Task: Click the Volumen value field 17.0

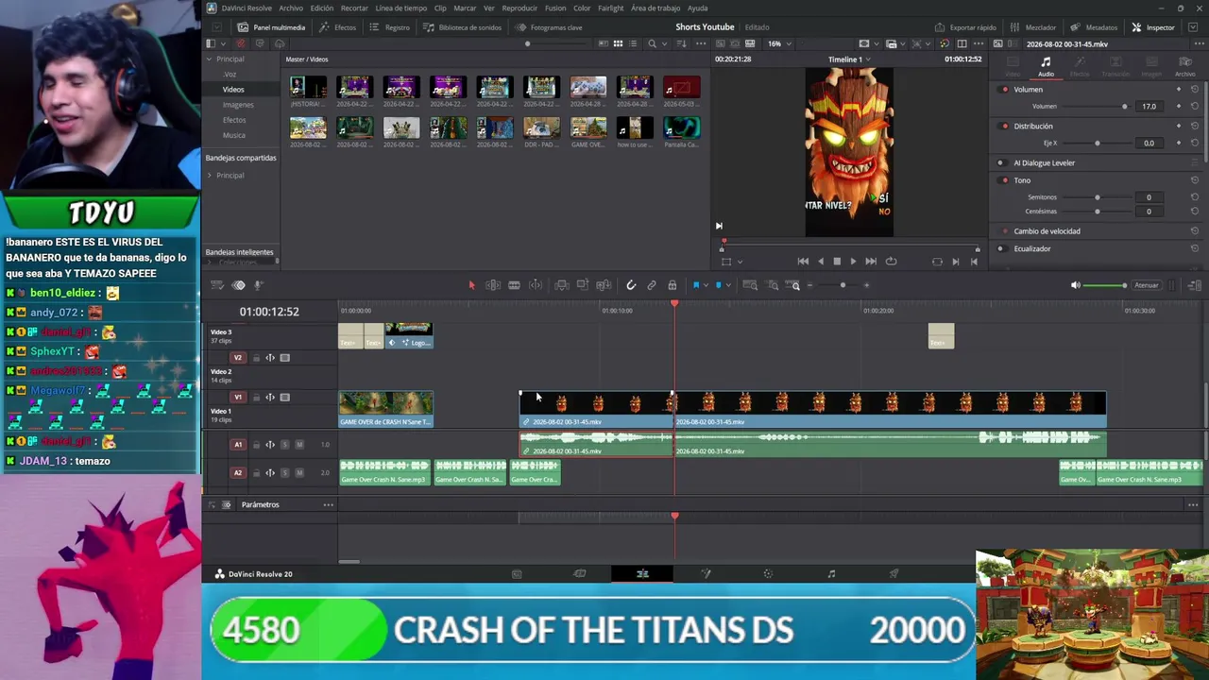Action: click(x=1149, y=107)
